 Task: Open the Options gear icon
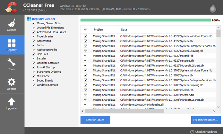coord(12,82)
